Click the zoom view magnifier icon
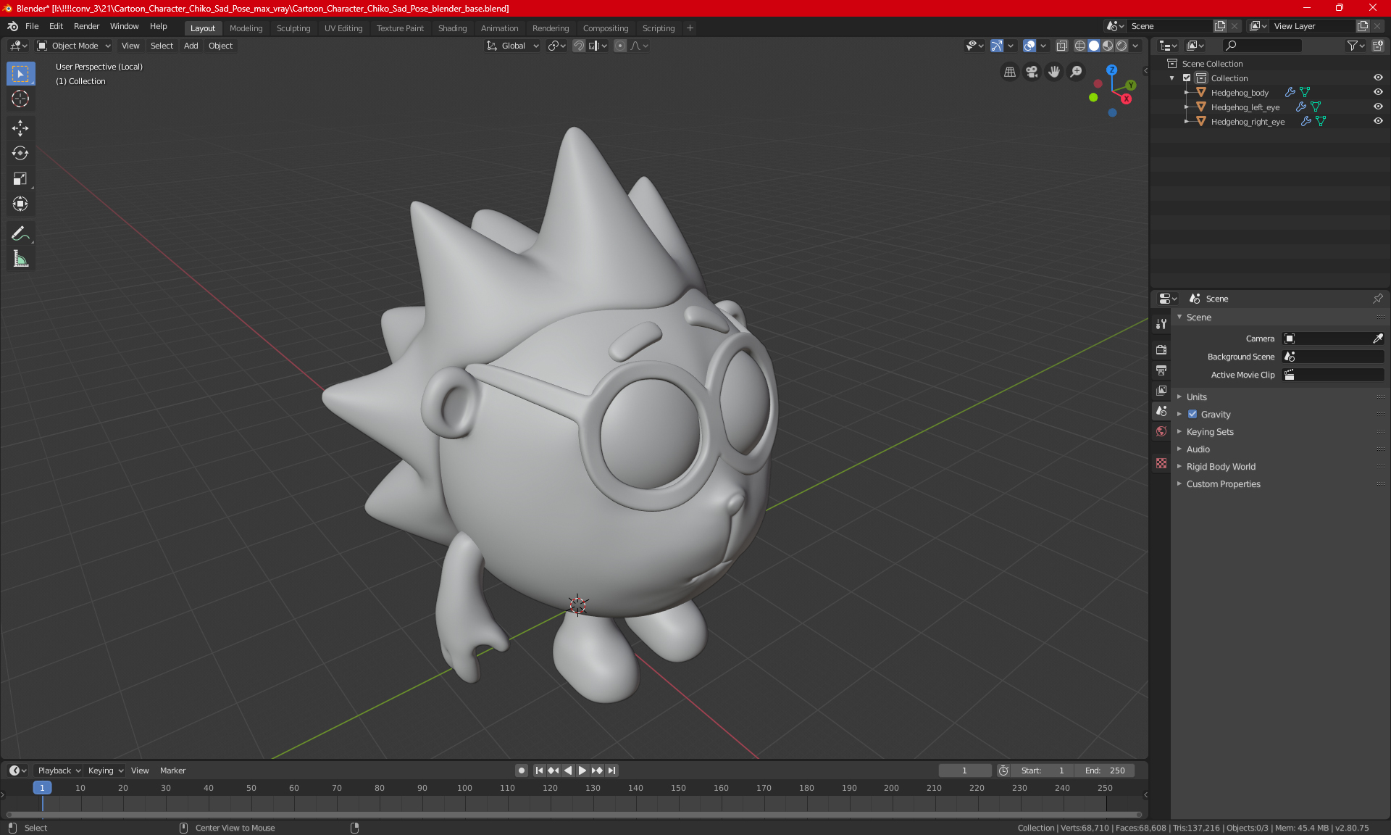The width and height of the screenshot is (1391, 835). [1077, 72]
